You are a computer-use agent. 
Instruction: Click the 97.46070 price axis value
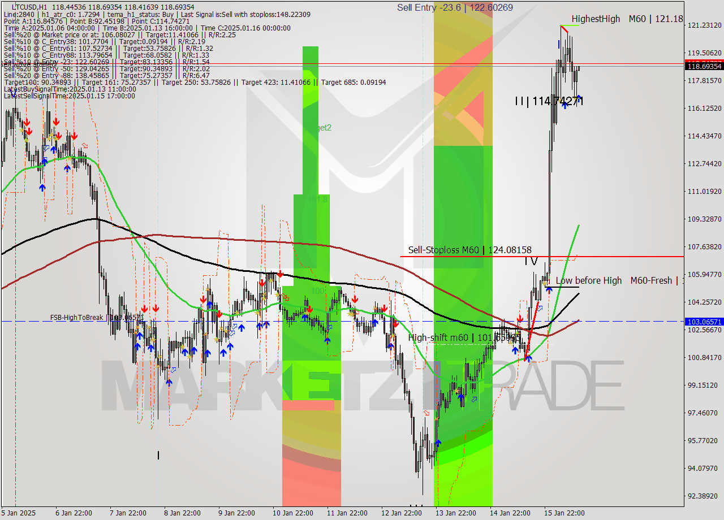coord(704,413)
